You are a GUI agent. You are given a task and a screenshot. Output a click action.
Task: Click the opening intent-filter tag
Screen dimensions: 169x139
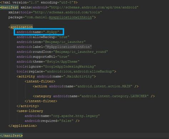(40, 81)
